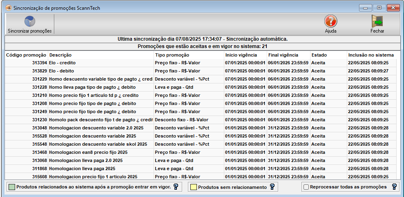Click the Sincronizar promoções toolbar icon
404x197 pixels.
pyautogui.click(x=29, y=22)
